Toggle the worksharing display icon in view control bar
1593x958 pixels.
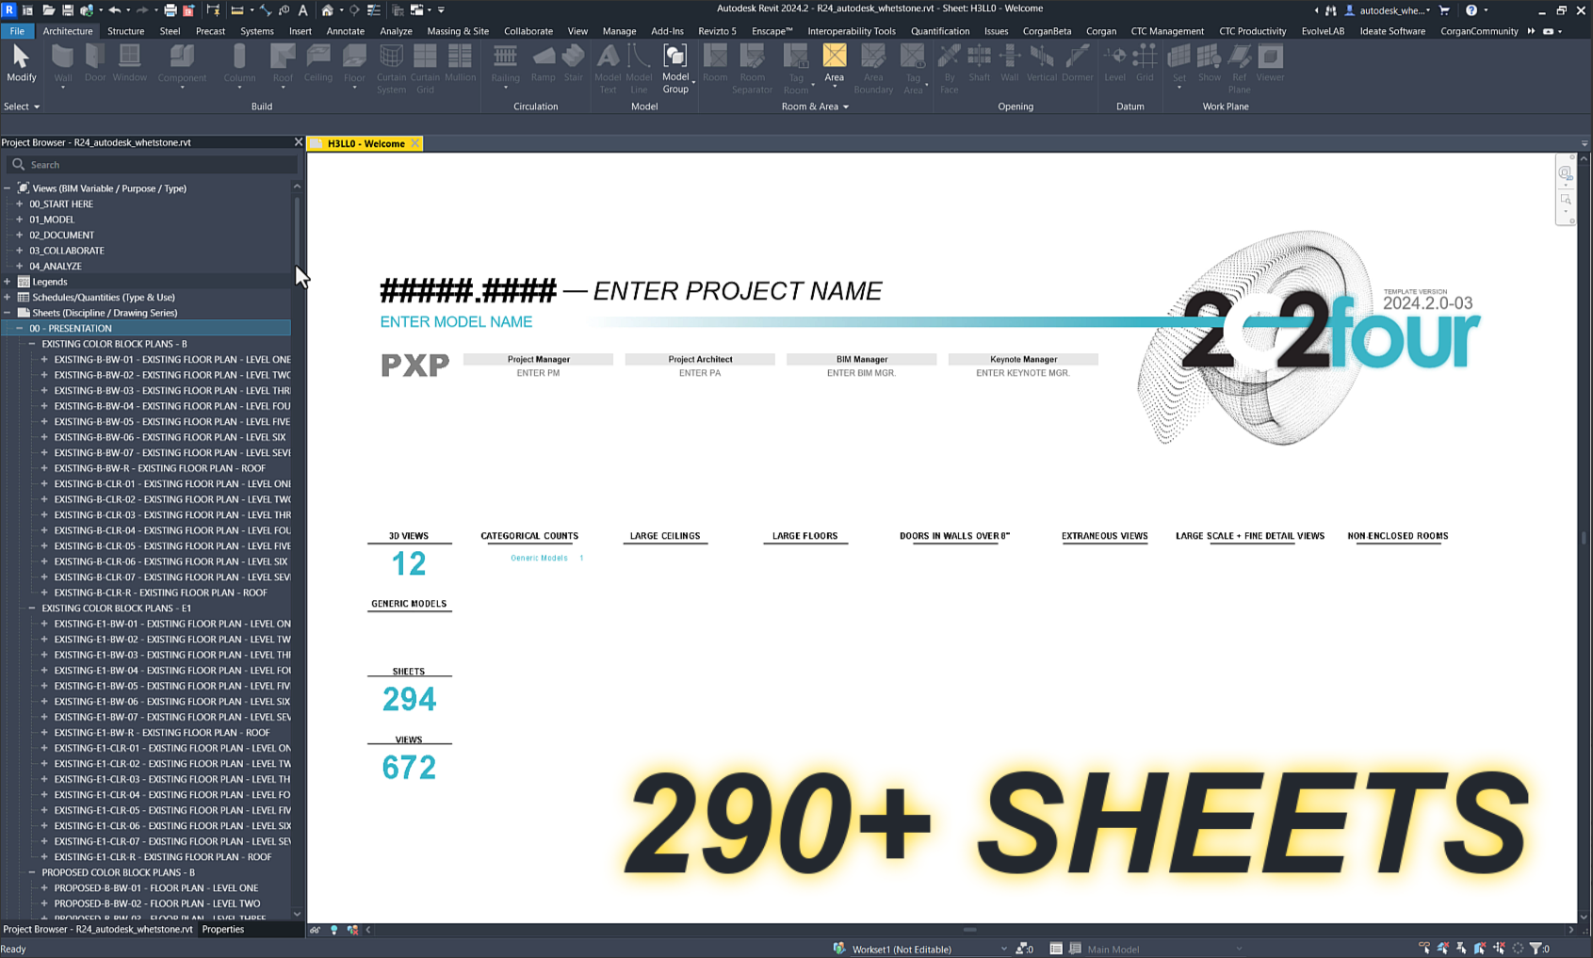point(352,930)
